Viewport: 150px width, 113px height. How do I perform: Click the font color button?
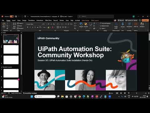tap(52, 27)
